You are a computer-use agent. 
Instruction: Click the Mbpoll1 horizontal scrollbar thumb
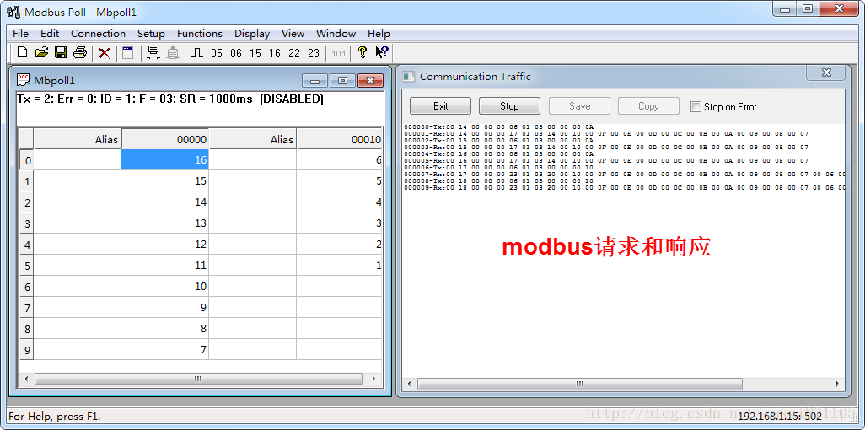tap(198, 379)
